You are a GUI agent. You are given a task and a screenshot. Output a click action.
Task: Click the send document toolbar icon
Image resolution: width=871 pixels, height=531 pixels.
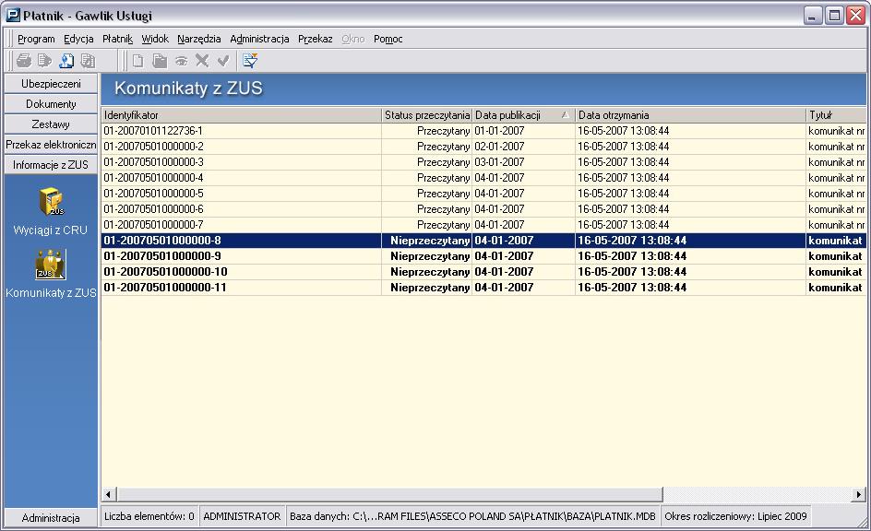pyautogui.click(x=44, y=61)
